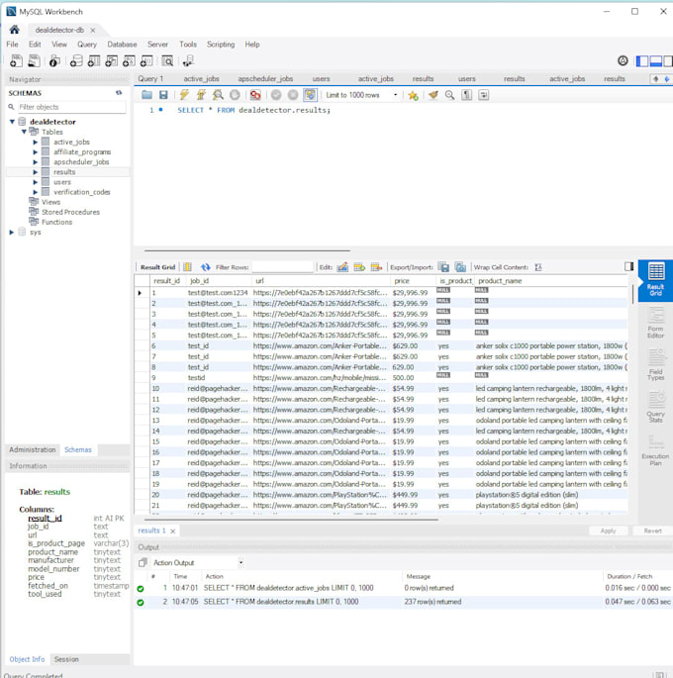Image resolution: width=673 pixels, height=678 pixels.
Task: Show the Field Types panel
Action: [655, 366]
